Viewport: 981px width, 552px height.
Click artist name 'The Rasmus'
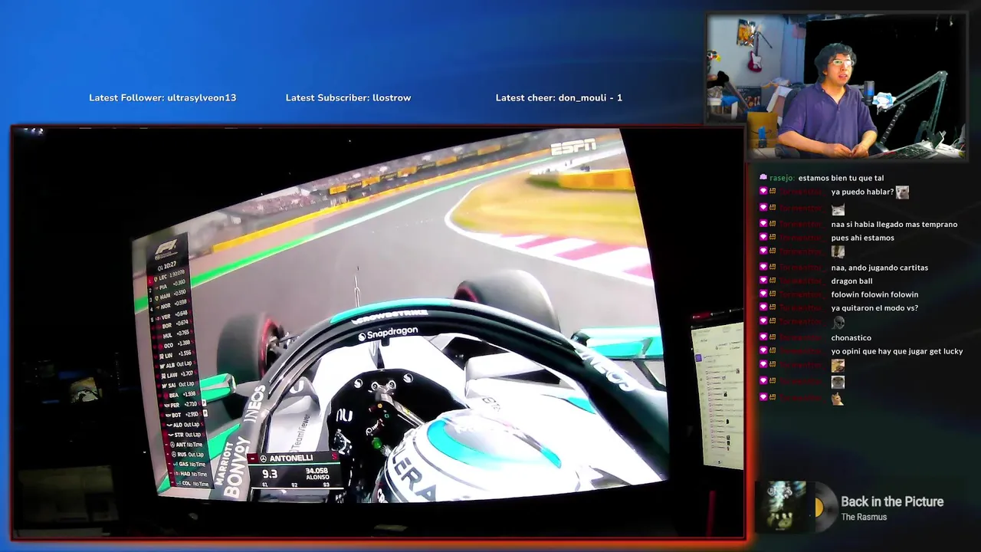864,517
